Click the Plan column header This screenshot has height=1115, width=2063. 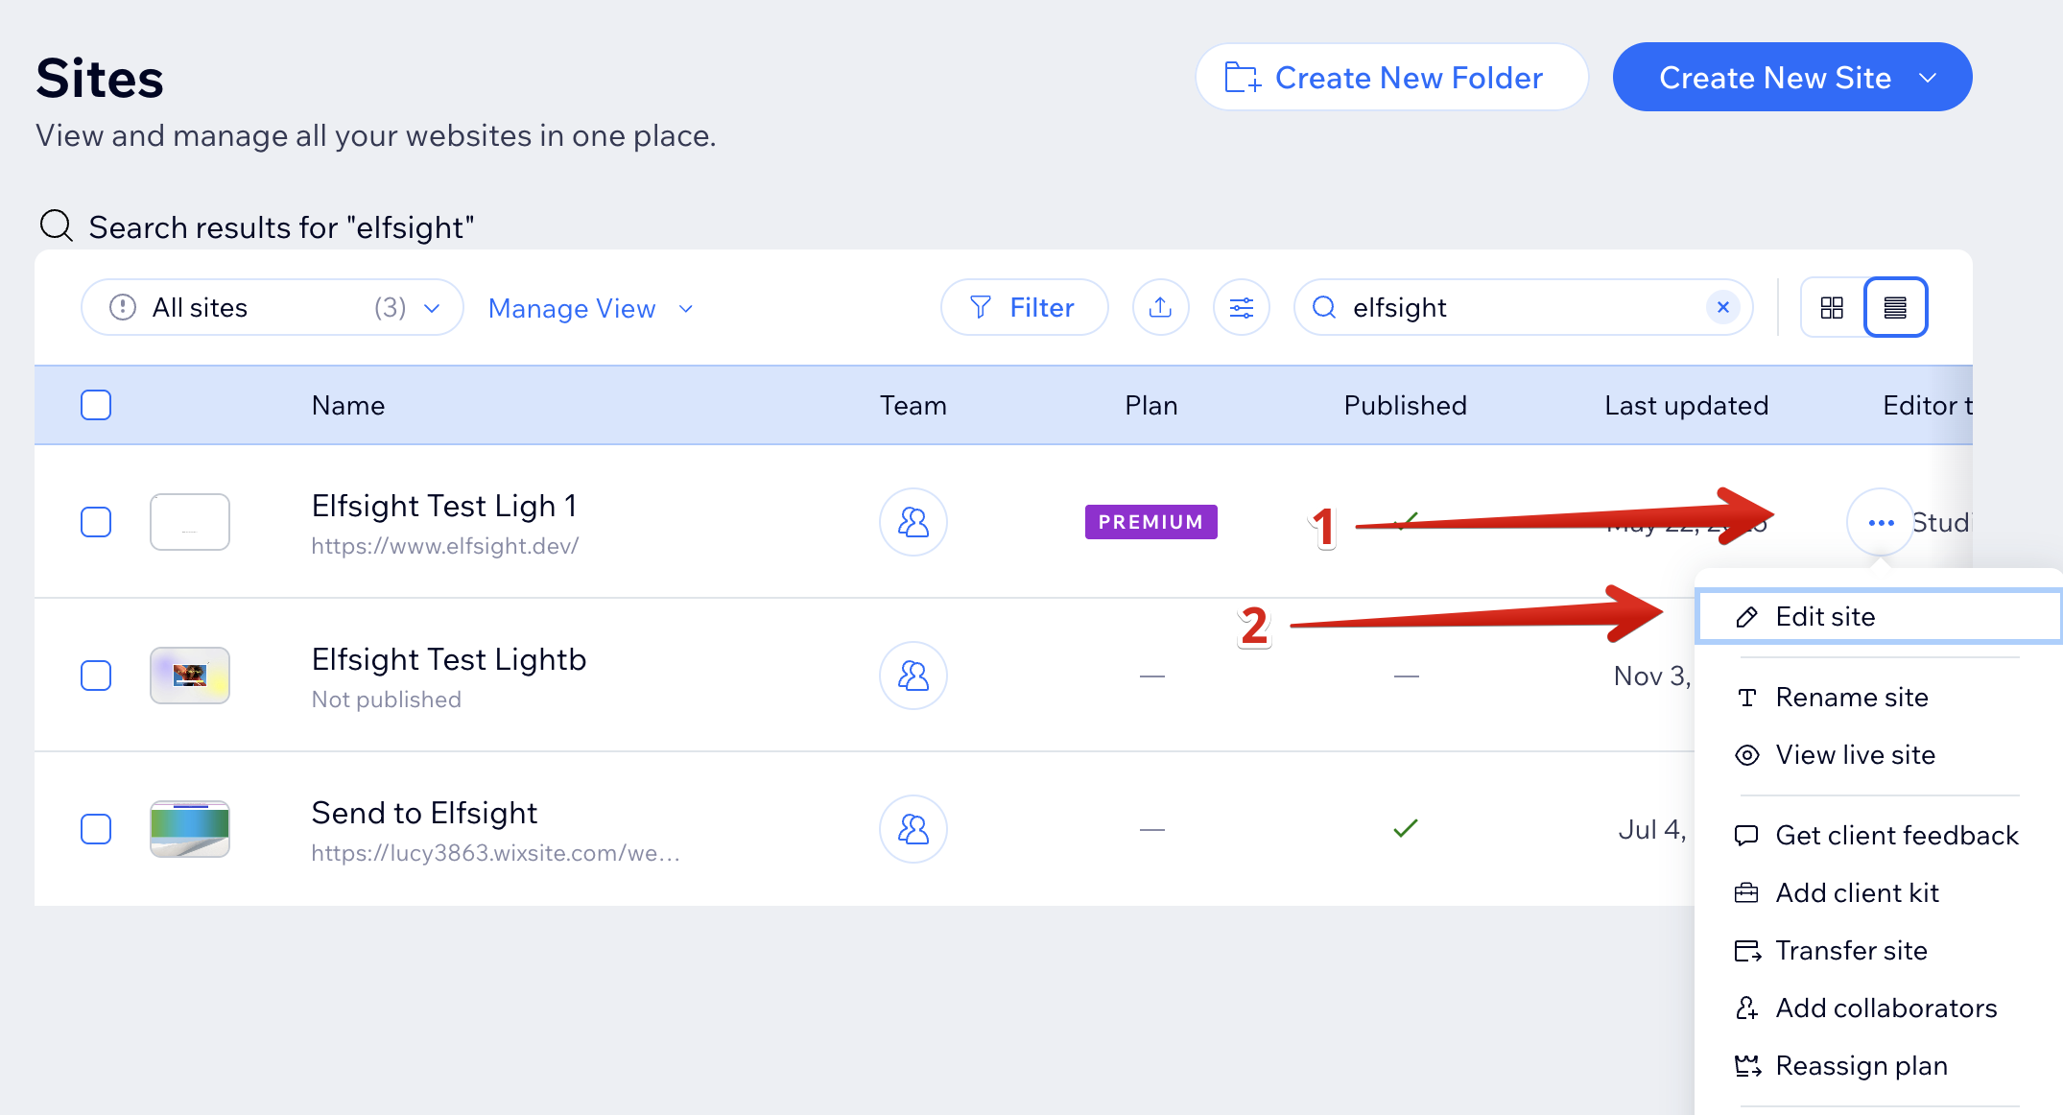[1151, 405]
